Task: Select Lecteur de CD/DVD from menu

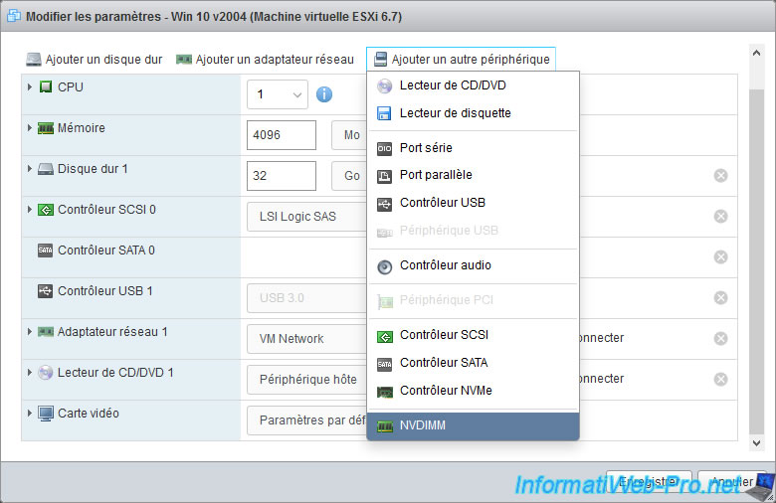Action: [453, 86]
